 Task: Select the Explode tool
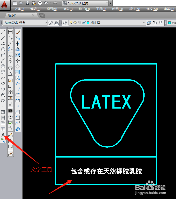pos(18,129)
